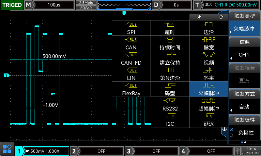This screenshot has height=156, width=261.
Task: Select the SPI bus trigger type
Action: coord(131,28)
